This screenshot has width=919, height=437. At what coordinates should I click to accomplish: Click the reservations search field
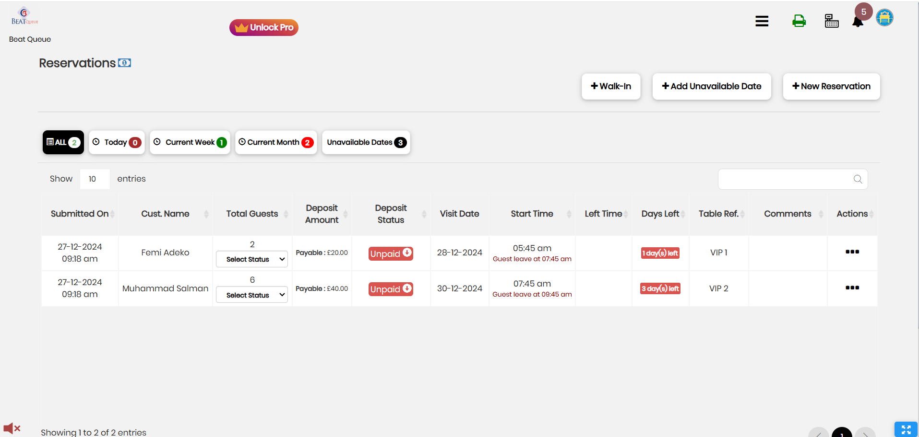[787, 179]
